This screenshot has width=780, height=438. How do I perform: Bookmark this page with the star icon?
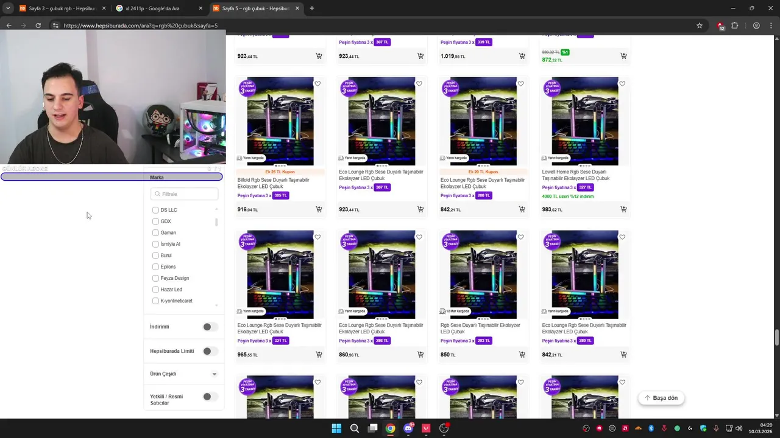tap(700, 26)
